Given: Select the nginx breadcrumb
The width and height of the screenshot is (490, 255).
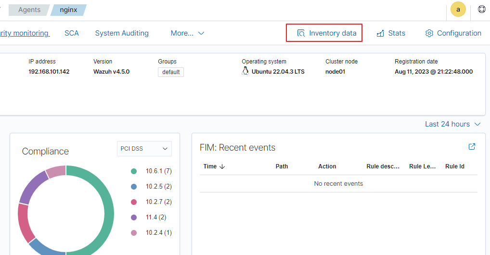Looking at the screenshot, I should (68, 10).
